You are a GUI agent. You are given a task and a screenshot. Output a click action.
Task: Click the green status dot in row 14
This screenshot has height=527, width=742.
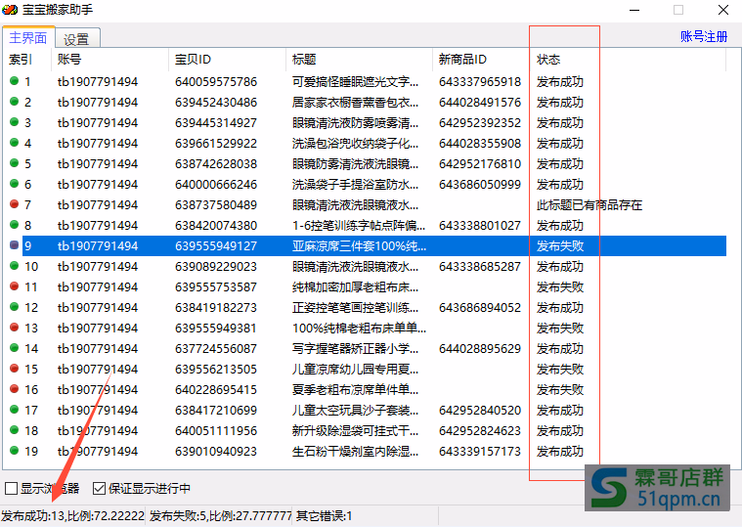click(x=15, y=348)
